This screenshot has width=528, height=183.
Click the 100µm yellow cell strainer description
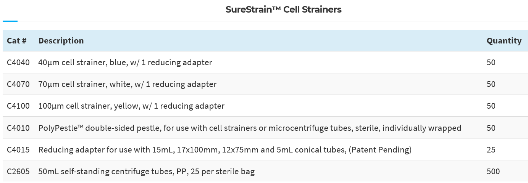point(131,106)
